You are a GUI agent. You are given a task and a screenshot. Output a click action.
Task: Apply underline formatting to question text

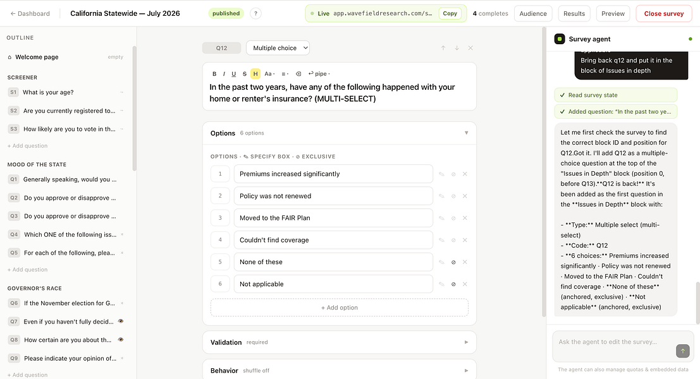pyautogui.click(x=233, y=74)
